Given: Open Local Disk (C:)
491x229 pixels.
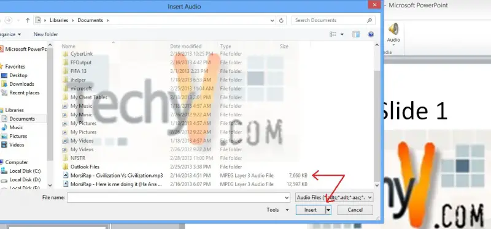Looking at the screenshot, I should coord(25,171).
